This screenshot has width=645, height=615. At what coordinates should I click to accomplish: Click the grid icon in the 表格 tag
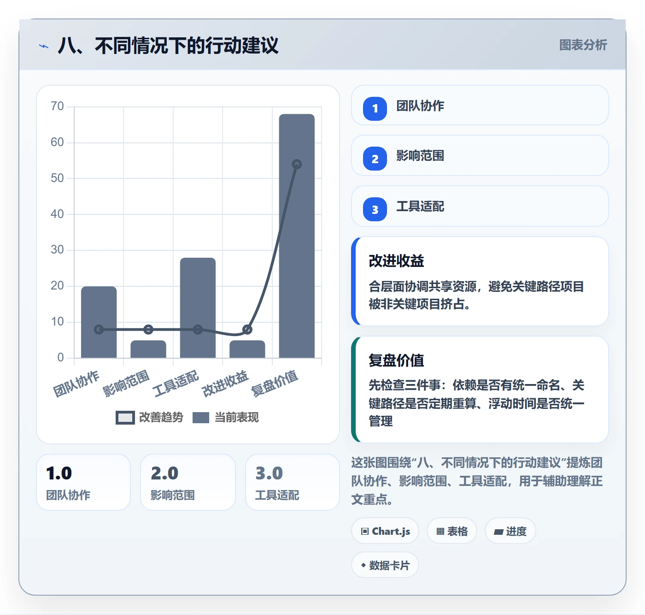[440, 532]
